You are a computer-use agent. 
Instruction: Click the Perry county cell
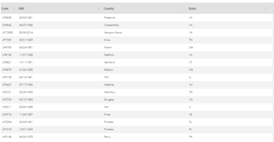pos(107,137)
